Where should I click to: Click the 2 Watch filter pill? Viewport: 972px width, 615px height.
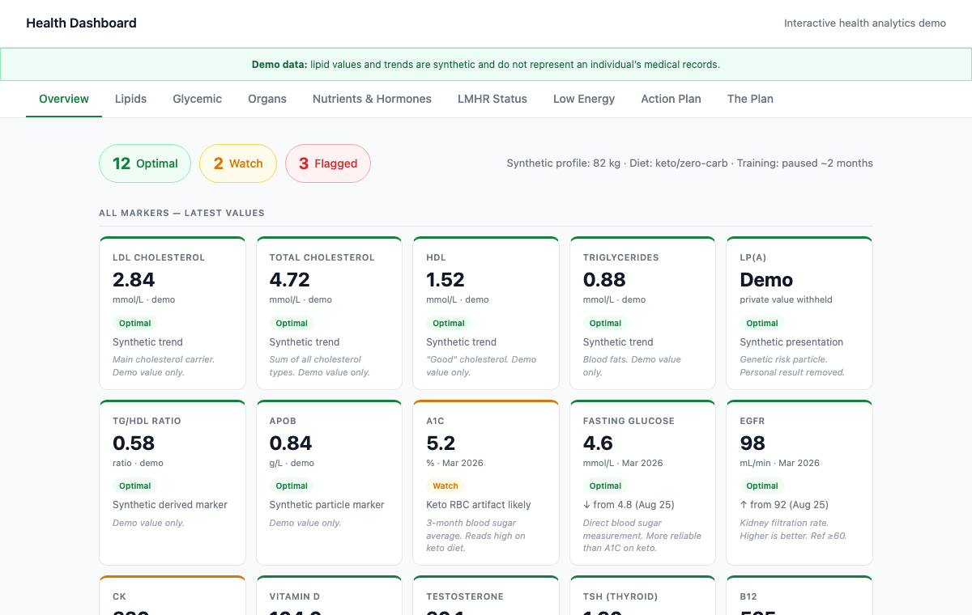pos(238,163)
